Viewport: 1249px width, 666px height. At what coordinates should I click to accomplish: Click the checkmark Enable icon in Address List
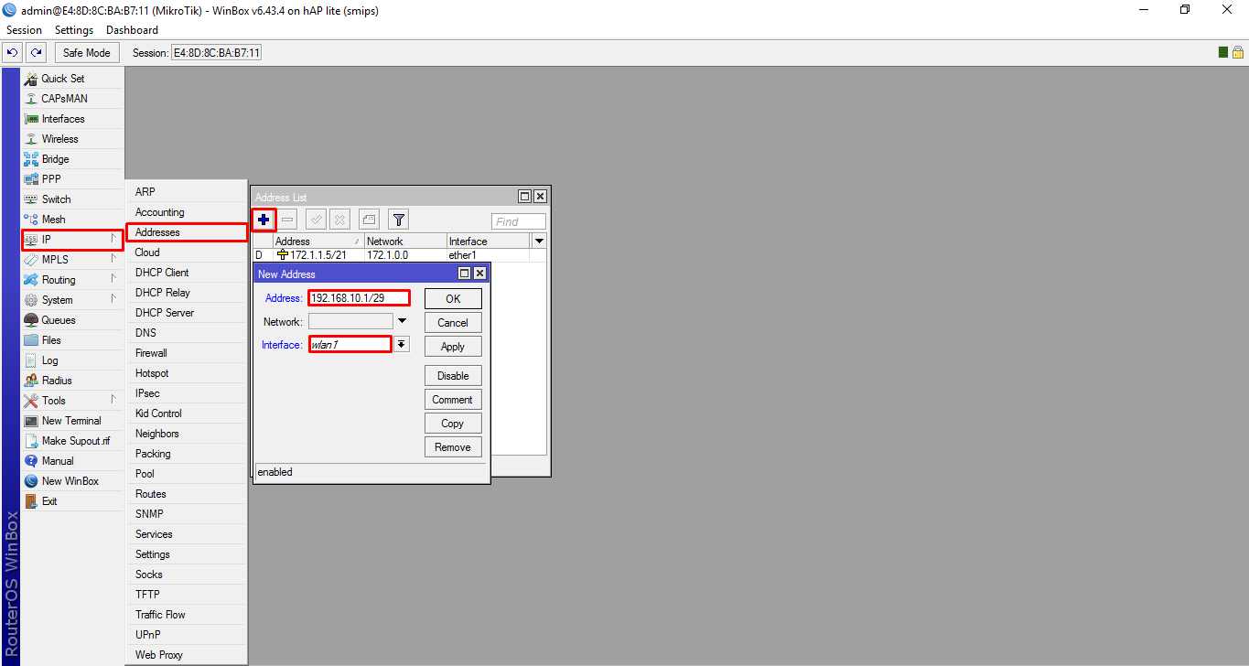pos(317,220)
